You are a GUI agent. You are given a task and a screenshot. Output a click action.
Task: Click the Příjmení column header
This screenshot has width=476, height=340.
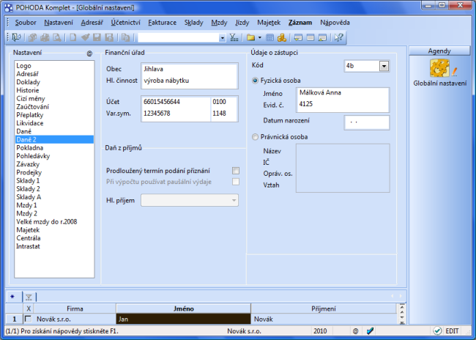coord(323,308)
